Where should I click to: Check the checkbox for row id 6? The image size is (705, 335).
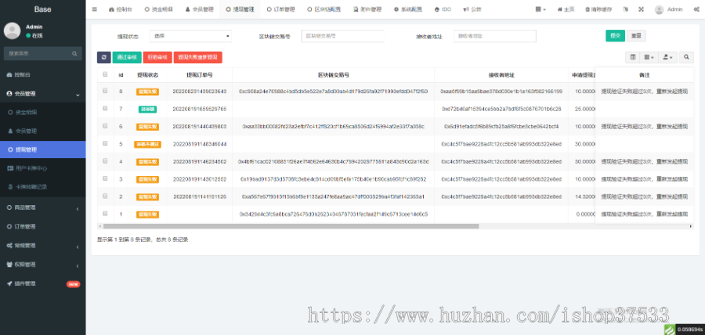click(x=105, y=126)
